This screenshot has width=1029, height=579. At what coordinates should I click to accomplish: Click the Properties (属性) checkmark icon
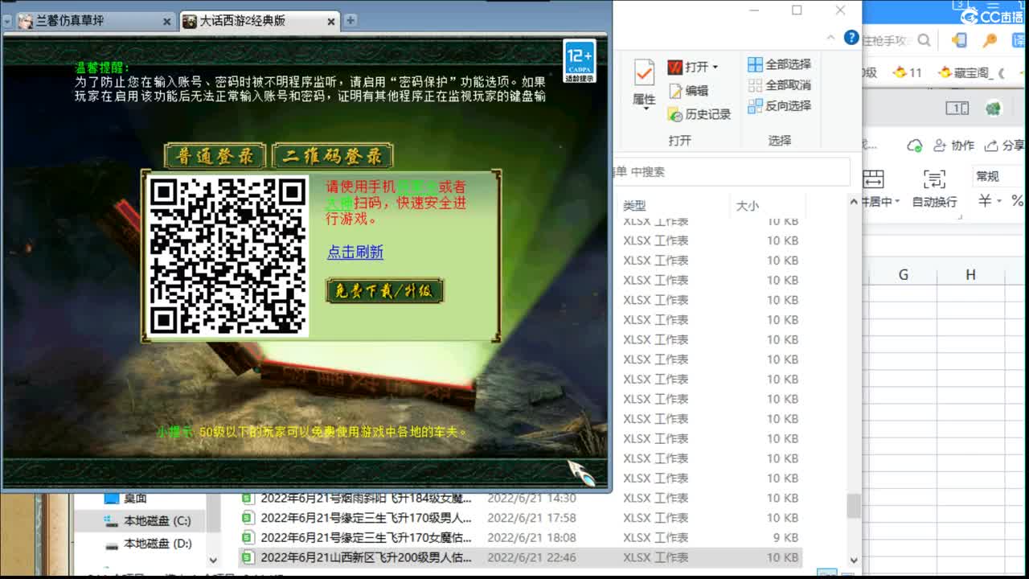point(644,73)
